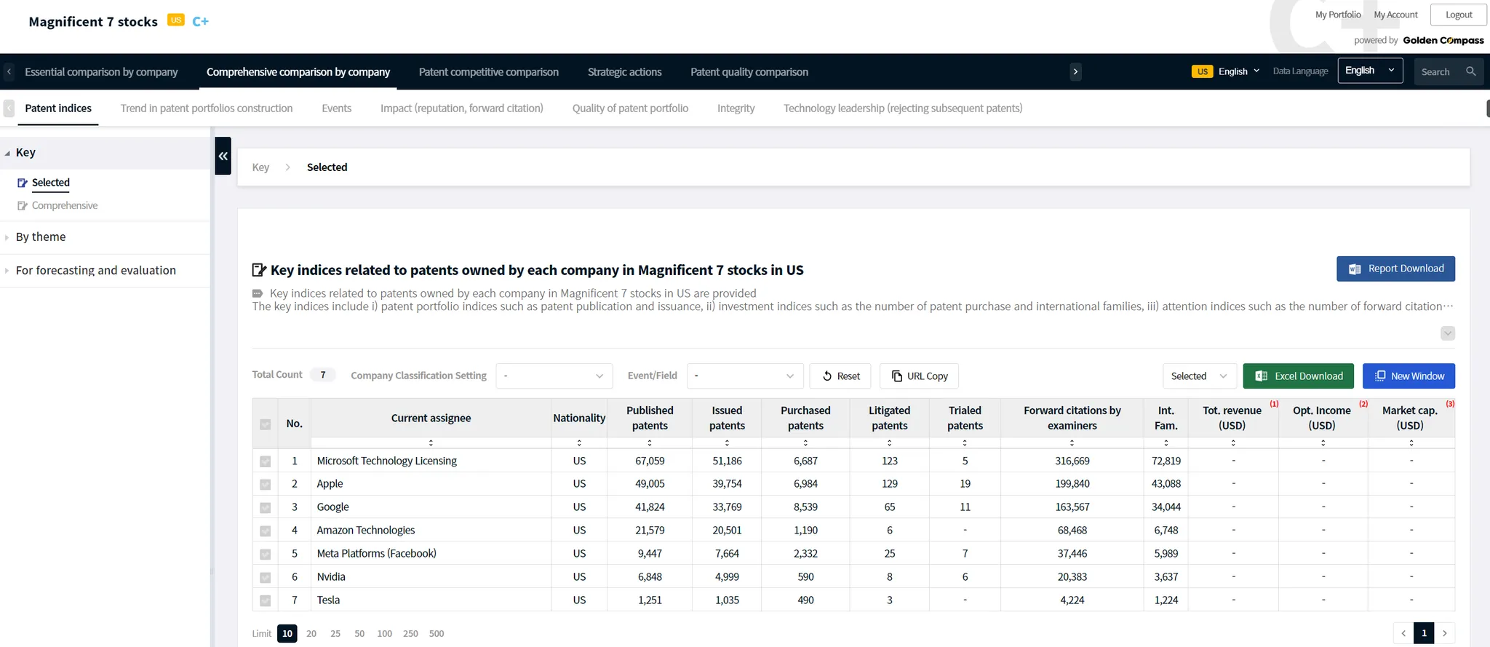The height and width of the screenshot is (647, 1490).
Task: Expand the description text chevron
Action: pos(1448,333)
